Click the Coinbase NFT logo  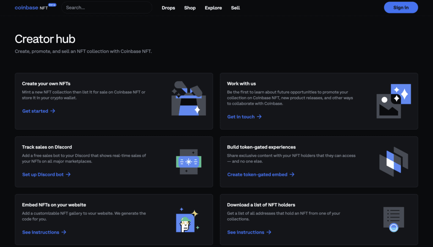31,8
